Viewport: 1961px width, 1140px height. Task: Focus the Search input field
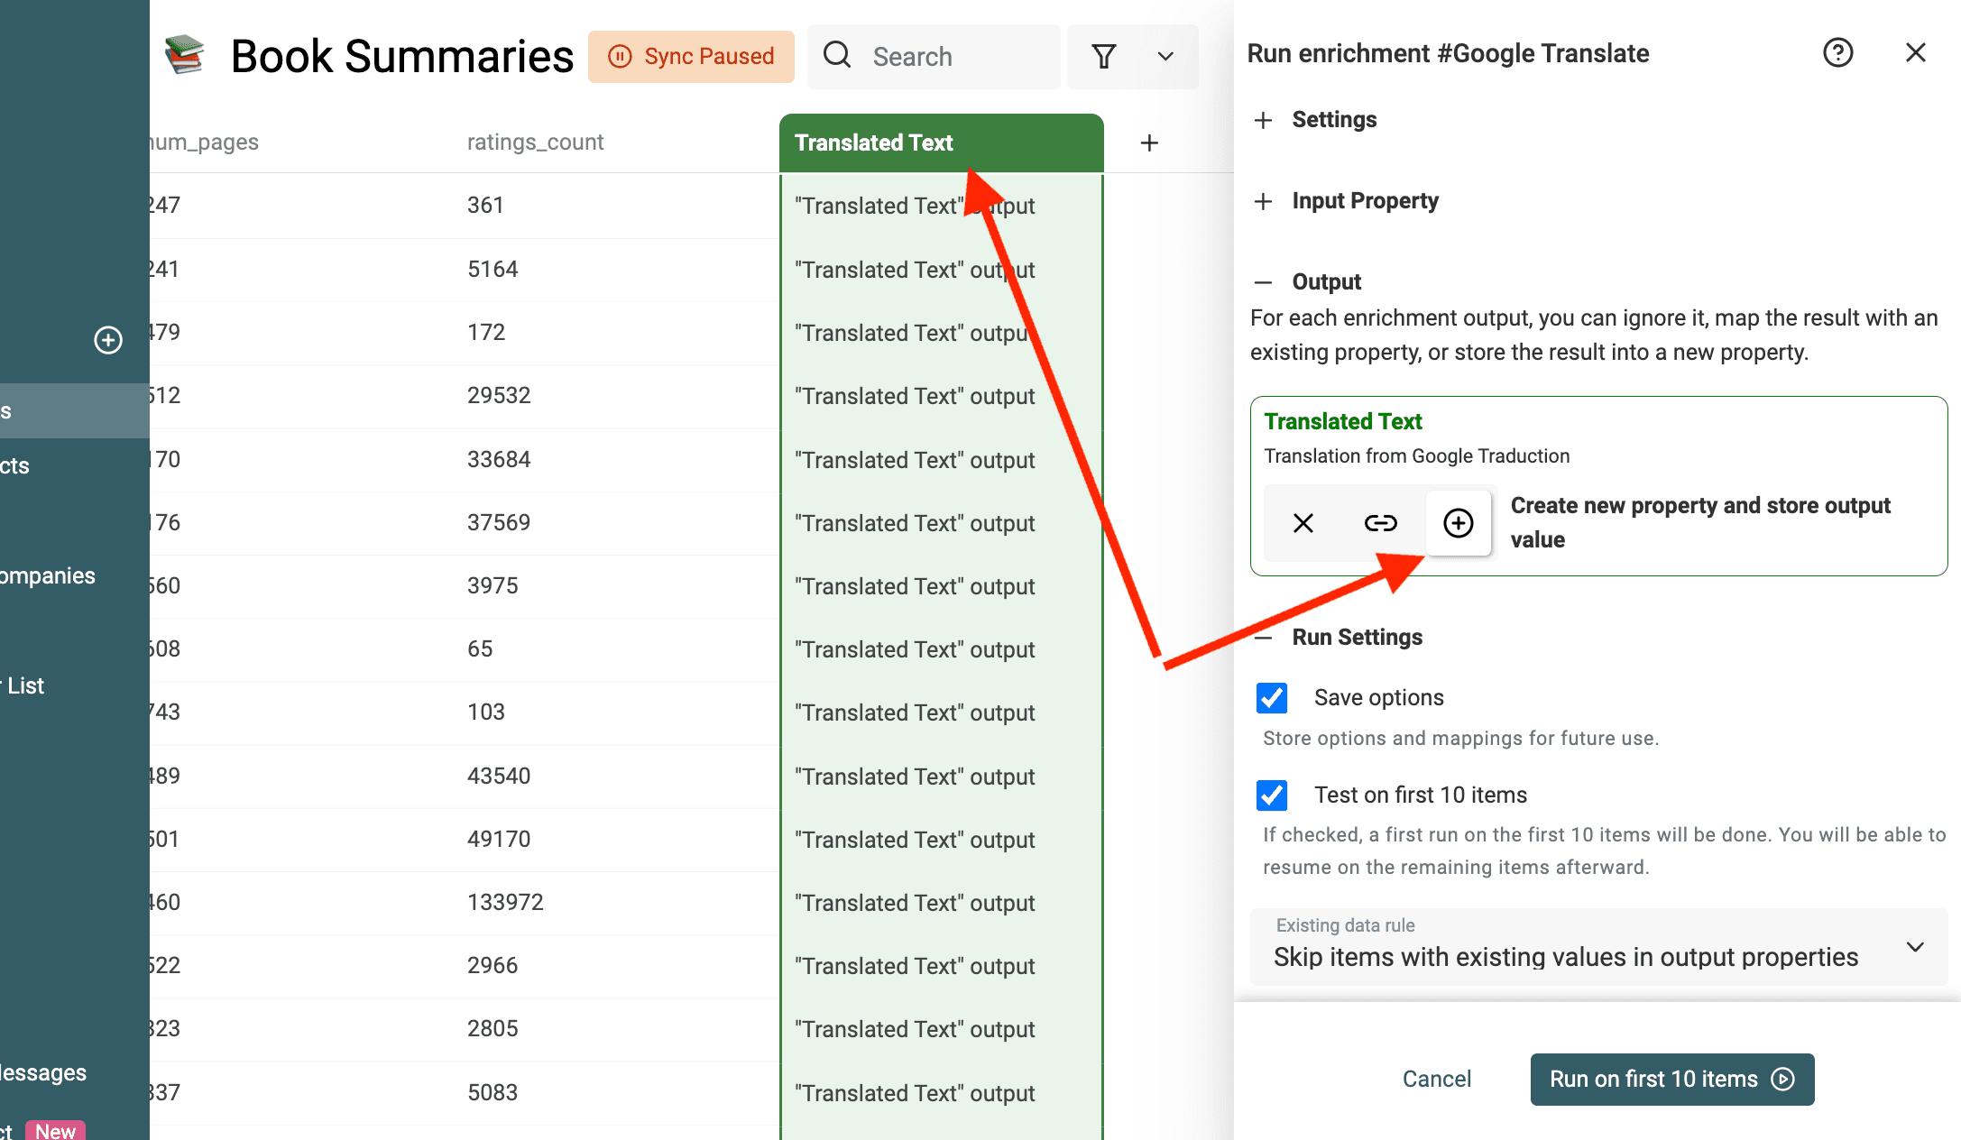934,57
